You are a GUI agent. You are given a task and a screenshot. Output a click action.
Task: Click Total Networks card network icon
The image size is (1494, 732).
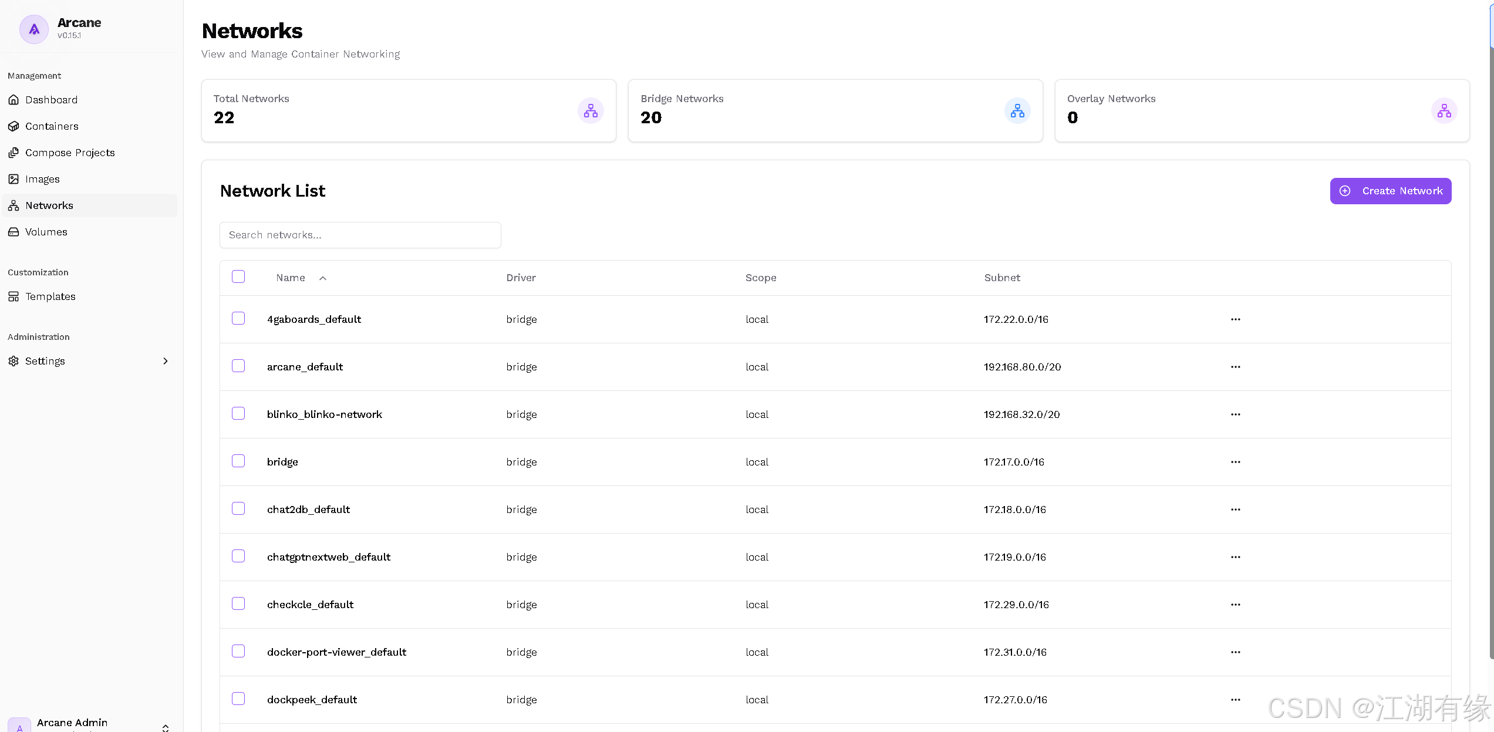pyautogui.click(x=591, y=111)
